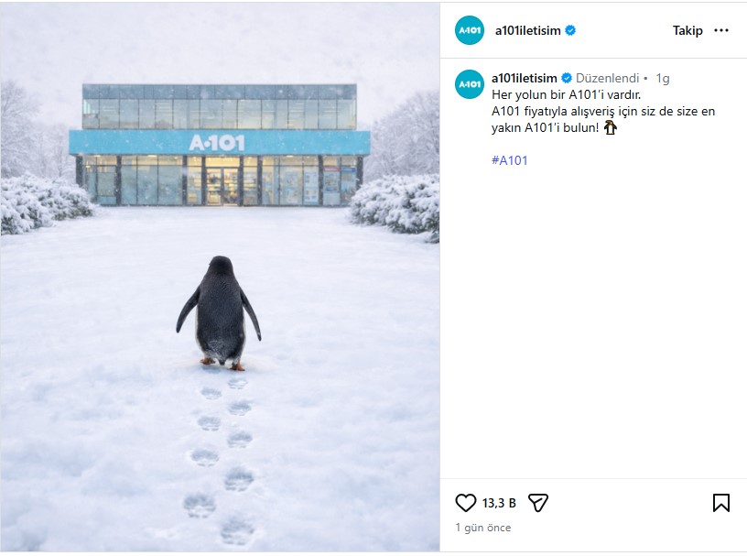Open a101iletisim profile from the caption username
This screenshot has width=747, height=556.
click(x=525, y=78)
